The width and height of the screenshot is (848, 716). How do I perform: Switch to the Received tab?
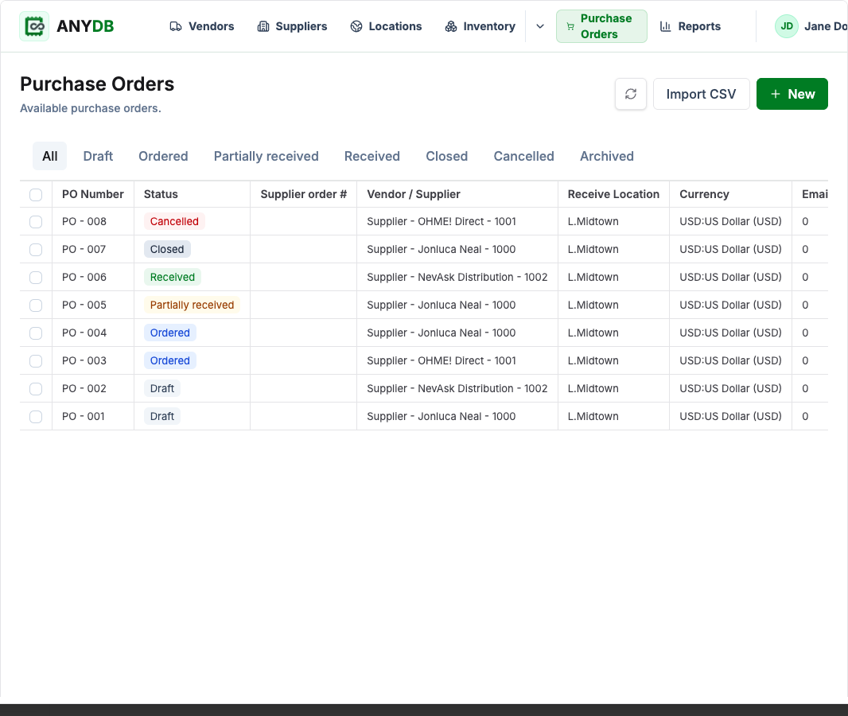[x=372, y=156]
